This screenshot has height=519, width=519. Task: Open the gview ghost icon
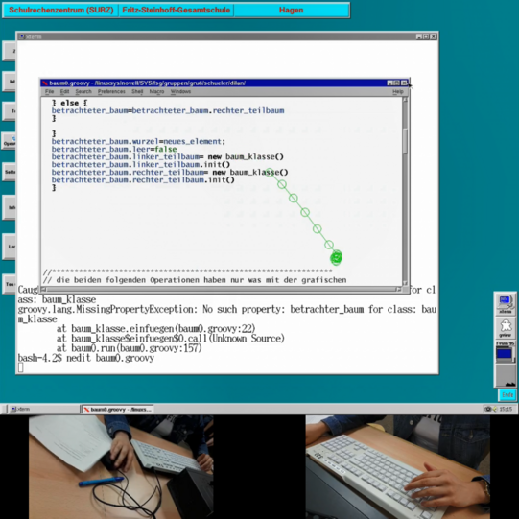pyautogui.click(x=506, y=327)
